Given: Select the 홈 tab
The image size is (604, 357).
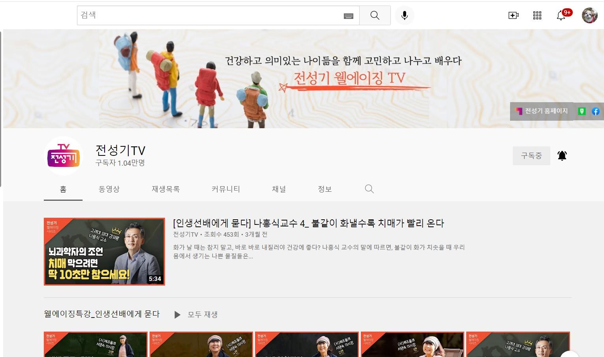Looking at the screenshot, I should click(63, 189).
